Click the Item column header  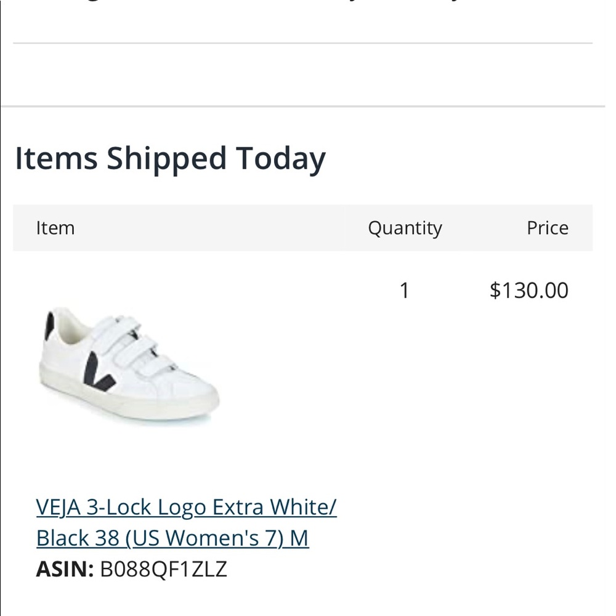(55, 228)
